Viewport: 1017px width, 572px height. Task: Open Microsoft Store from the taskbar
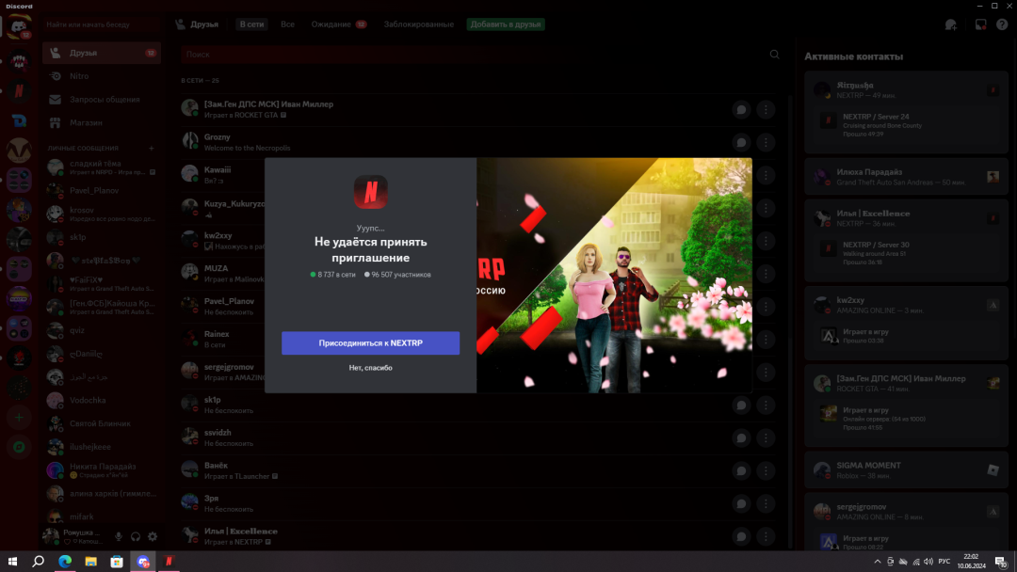tap(117, 562)
